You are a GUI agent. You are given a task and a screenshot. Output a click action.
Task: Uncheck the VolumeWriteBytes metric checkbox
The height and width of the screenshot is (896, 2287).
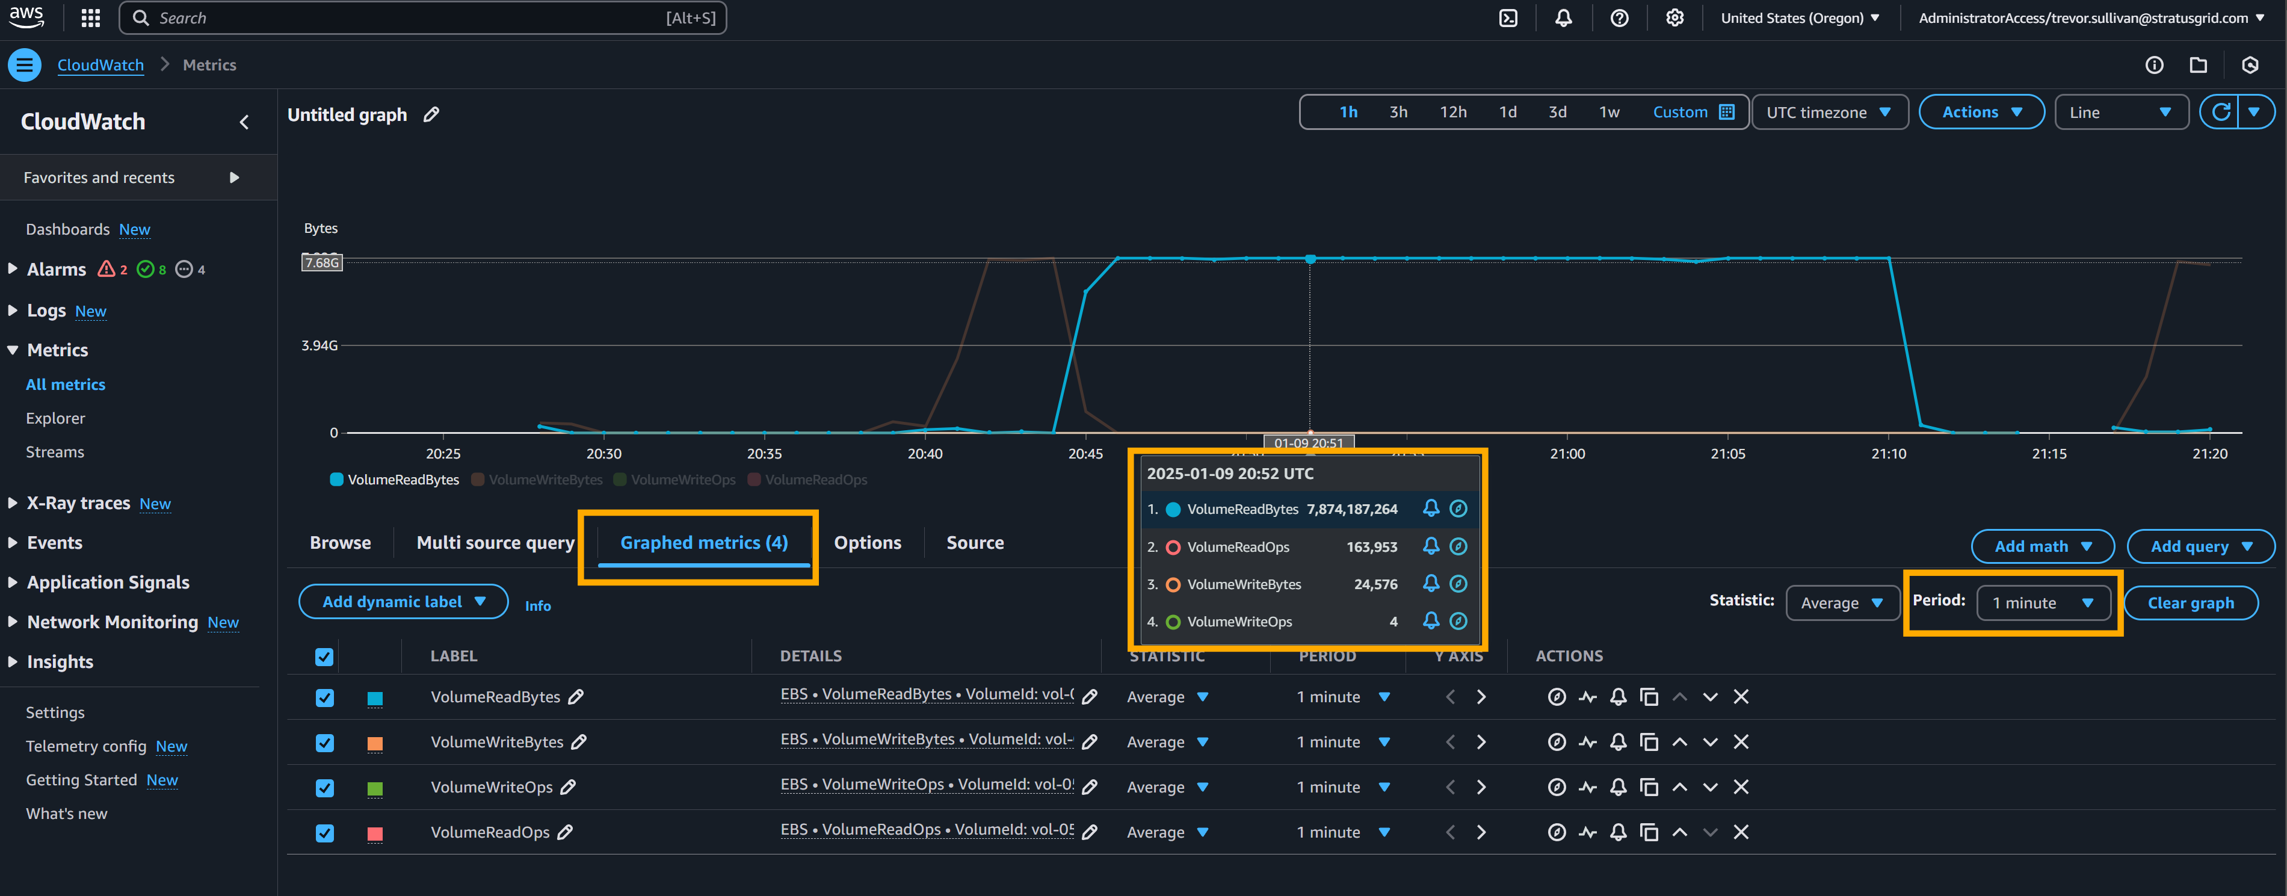click(325, 743)
